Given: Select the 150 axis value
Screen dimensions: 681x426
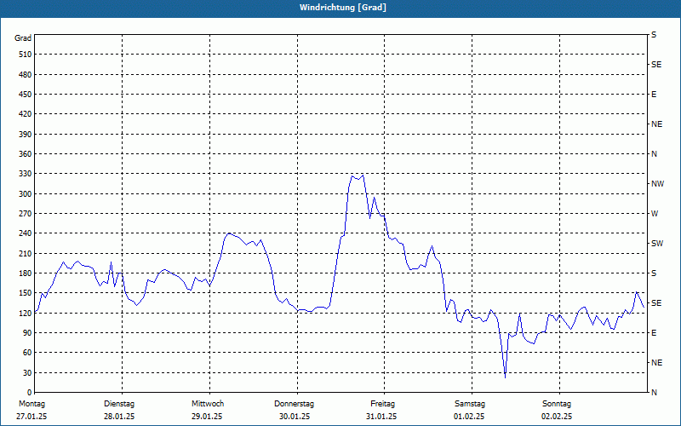Looking at the screenshot, I should 26,293.
